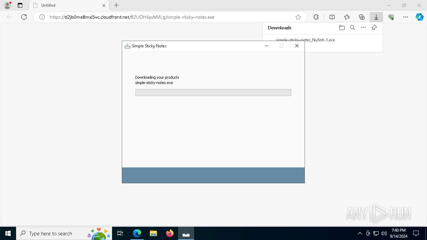Open network status tray icon

pyautogui.click(x=376, y=234)
